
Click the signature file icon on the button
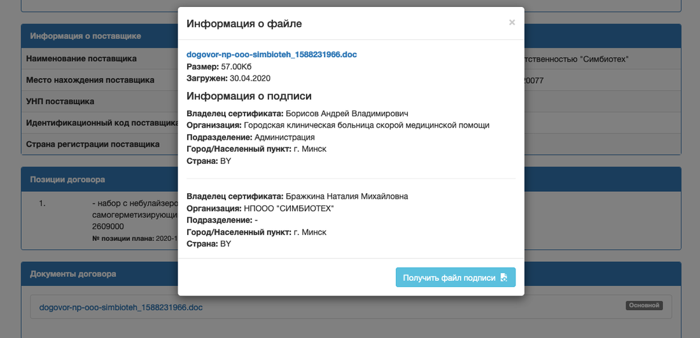click(504, 278)
